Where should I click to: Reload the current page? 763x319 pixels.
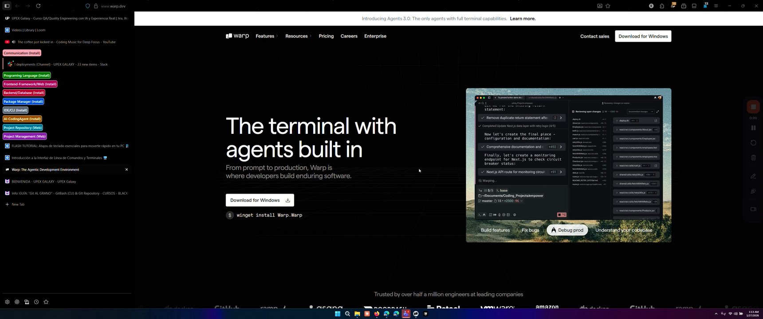point(38,6)
